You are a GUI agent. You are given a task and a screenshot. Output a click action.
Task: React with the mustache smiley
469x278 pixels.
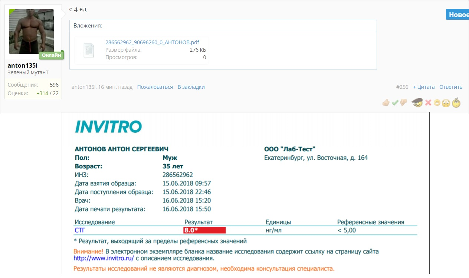coord(417,103)
